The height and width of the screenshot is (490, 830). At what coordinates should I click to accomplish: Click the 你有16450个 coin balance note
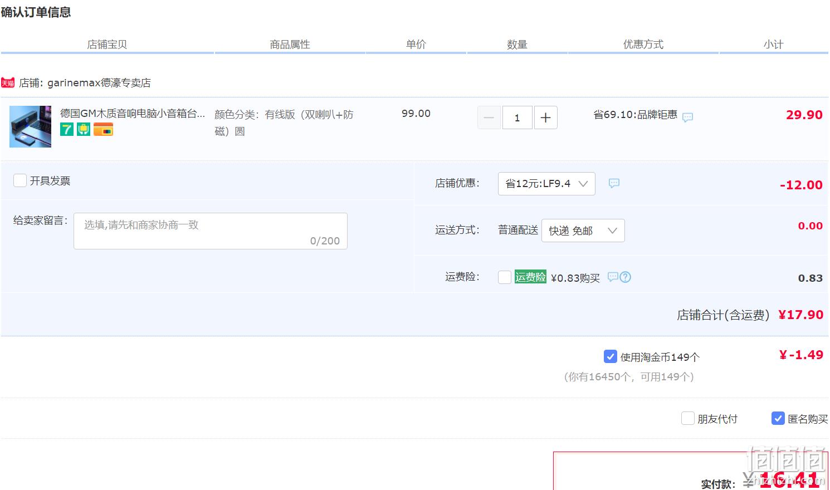tap(629, 377)
